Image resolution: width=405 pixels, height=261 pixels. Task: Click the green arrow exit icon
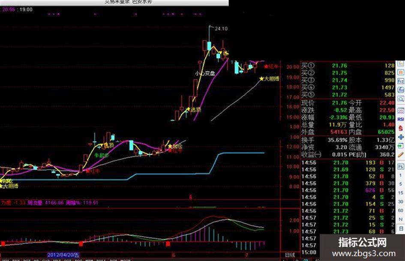tap(401, 146)
